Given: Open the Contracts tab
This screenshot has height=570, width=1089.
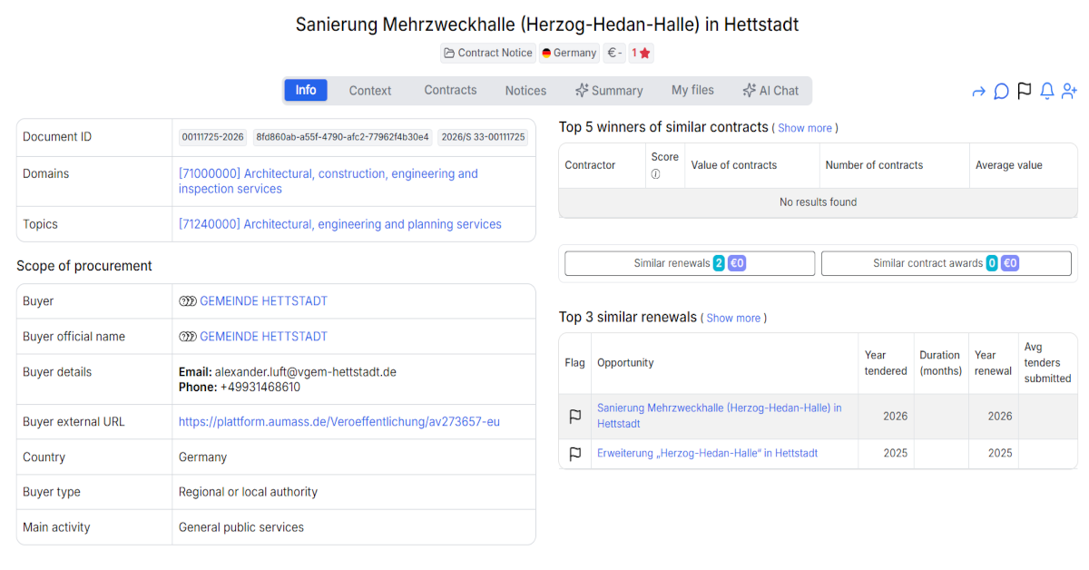Looking at the screenshot, I should click(450, 90).
